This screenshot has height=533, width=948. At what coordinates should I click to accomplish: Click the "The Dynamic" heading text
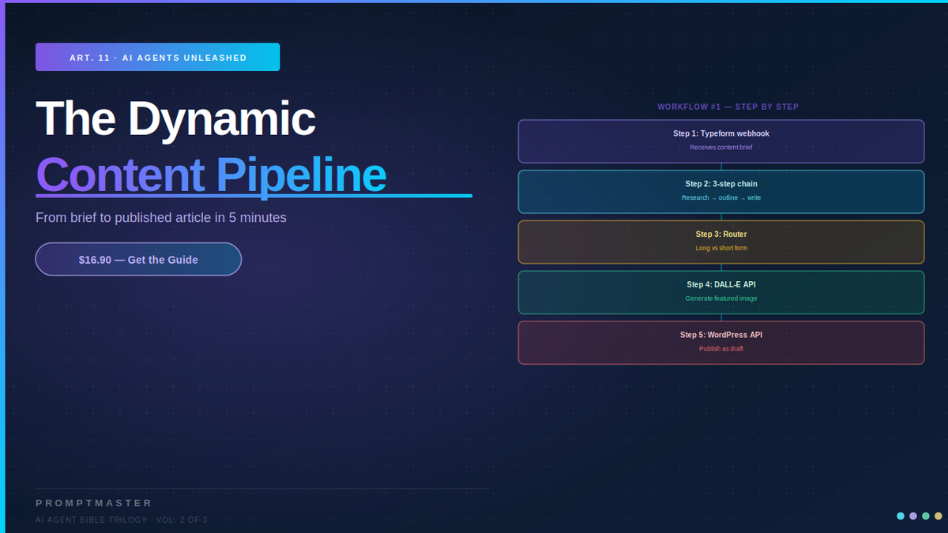click(175, 118)
